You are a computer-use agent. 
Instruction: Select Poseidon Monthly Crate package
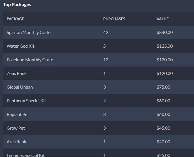30,60
